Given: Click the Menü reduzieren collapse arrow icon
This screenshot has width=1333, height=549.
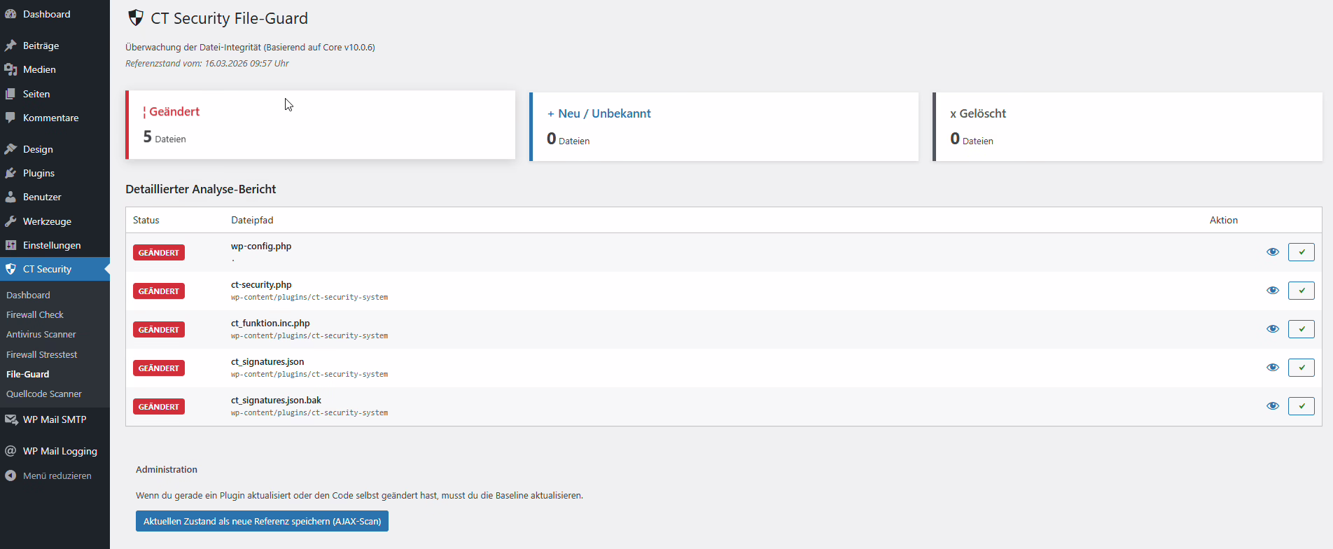Looking at the screenshot, I should (11, 475).
